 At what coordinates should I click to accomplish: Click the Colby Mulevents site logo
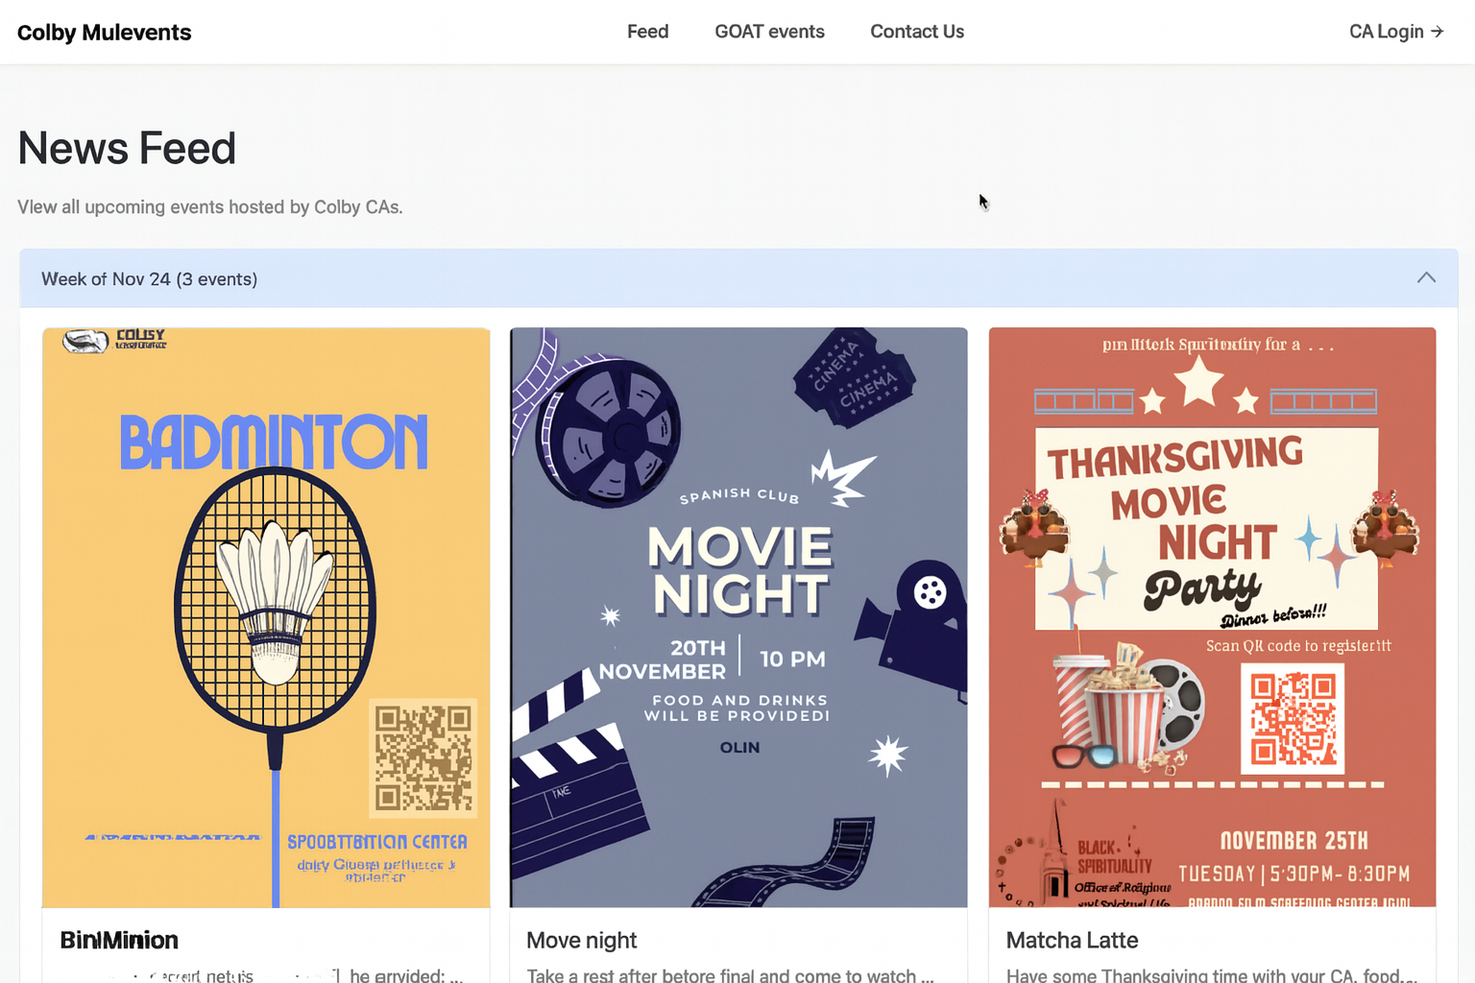point(105,33)
